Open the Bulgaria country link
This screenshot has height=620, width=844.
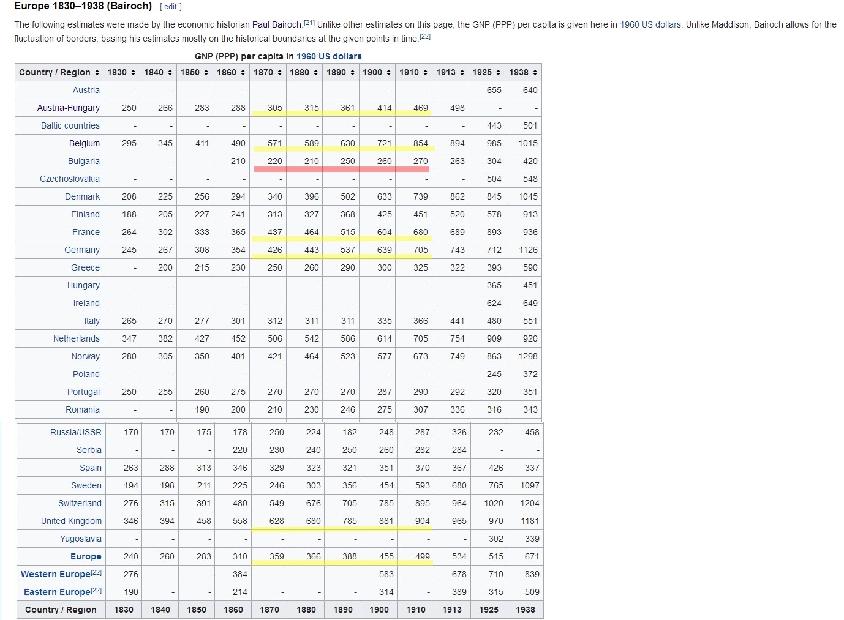click(x=83, y=161)
